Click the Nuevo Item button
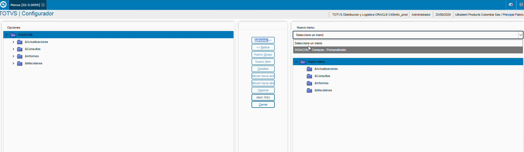The image size is (524, 152). [263, 62]
